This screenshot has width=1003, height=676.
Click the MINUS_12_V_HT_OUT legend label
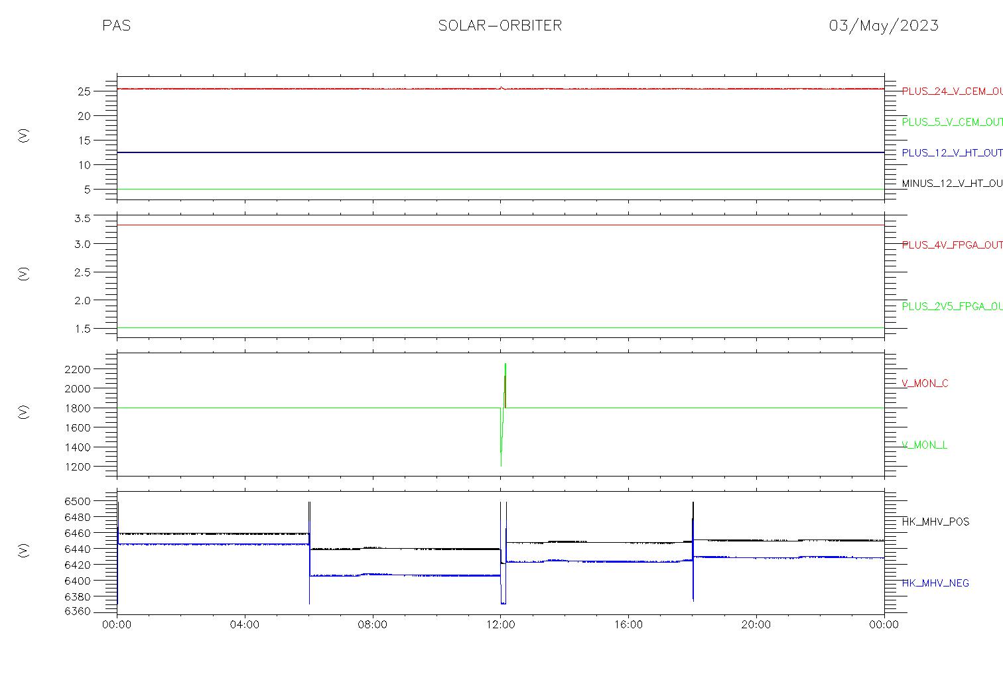[952, 183]
